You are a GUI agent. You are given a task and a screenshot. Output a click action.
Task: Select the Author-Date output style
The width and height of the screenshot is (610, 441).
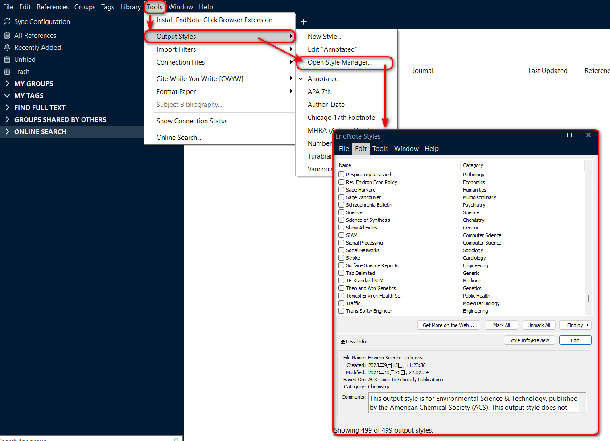(326, 105)
